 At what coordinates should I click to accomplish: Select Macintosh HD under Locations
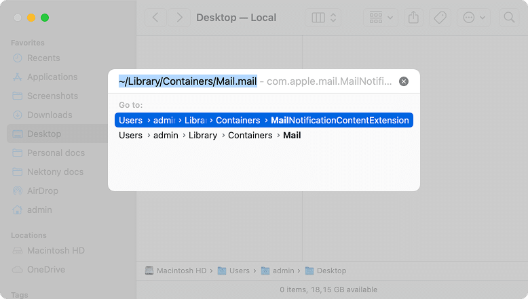click(56, 251)
